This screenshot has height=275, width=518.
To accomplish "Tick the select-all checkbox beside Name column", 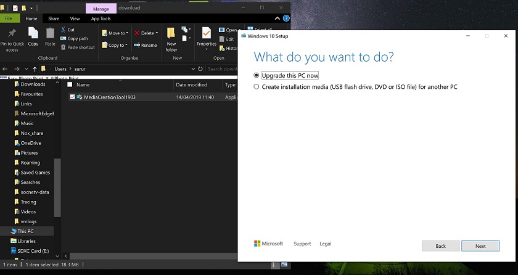I will [x=70, y=84].
